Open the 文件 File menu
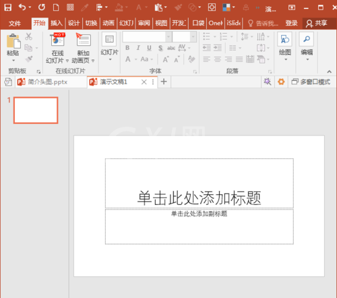The image size is (337, 298). point(15,23)
